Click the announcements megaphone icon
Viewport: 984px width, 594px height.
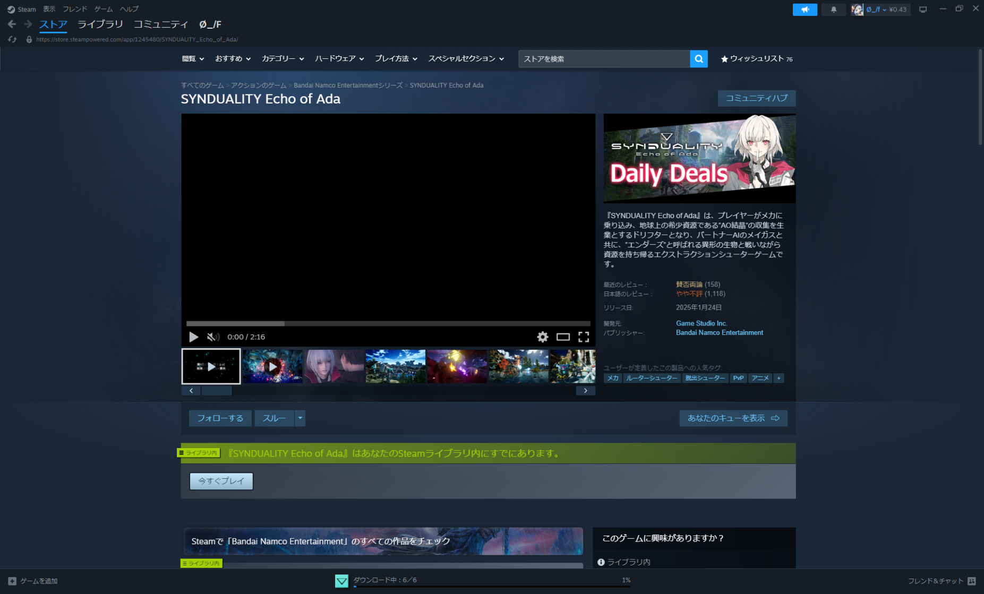[x=805, y=10]
